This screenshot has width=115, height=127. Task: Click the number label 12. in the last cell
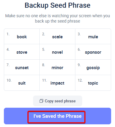(x=80, y=80)
